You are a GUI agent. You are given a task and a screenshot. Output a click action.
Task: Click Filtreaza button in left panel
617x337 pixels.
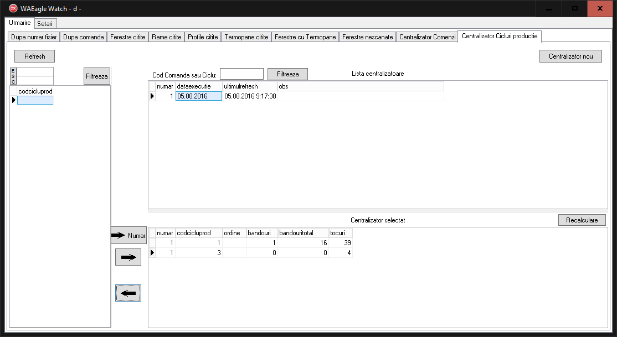point(97,76)
